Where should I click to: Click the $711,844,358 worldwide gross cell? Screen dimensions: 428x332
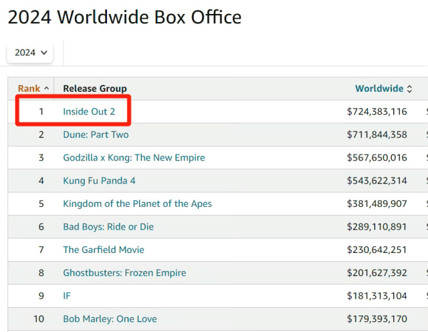377,135
